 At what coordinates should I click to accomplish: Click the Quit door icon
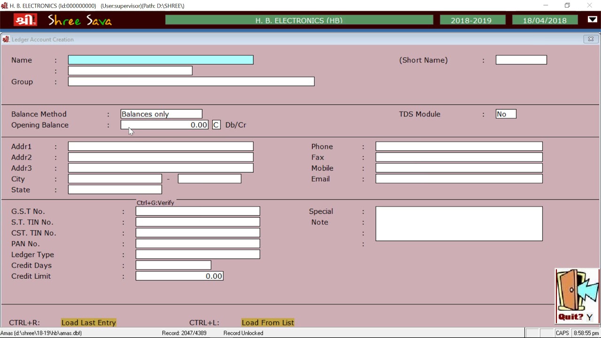pos(577,296)
